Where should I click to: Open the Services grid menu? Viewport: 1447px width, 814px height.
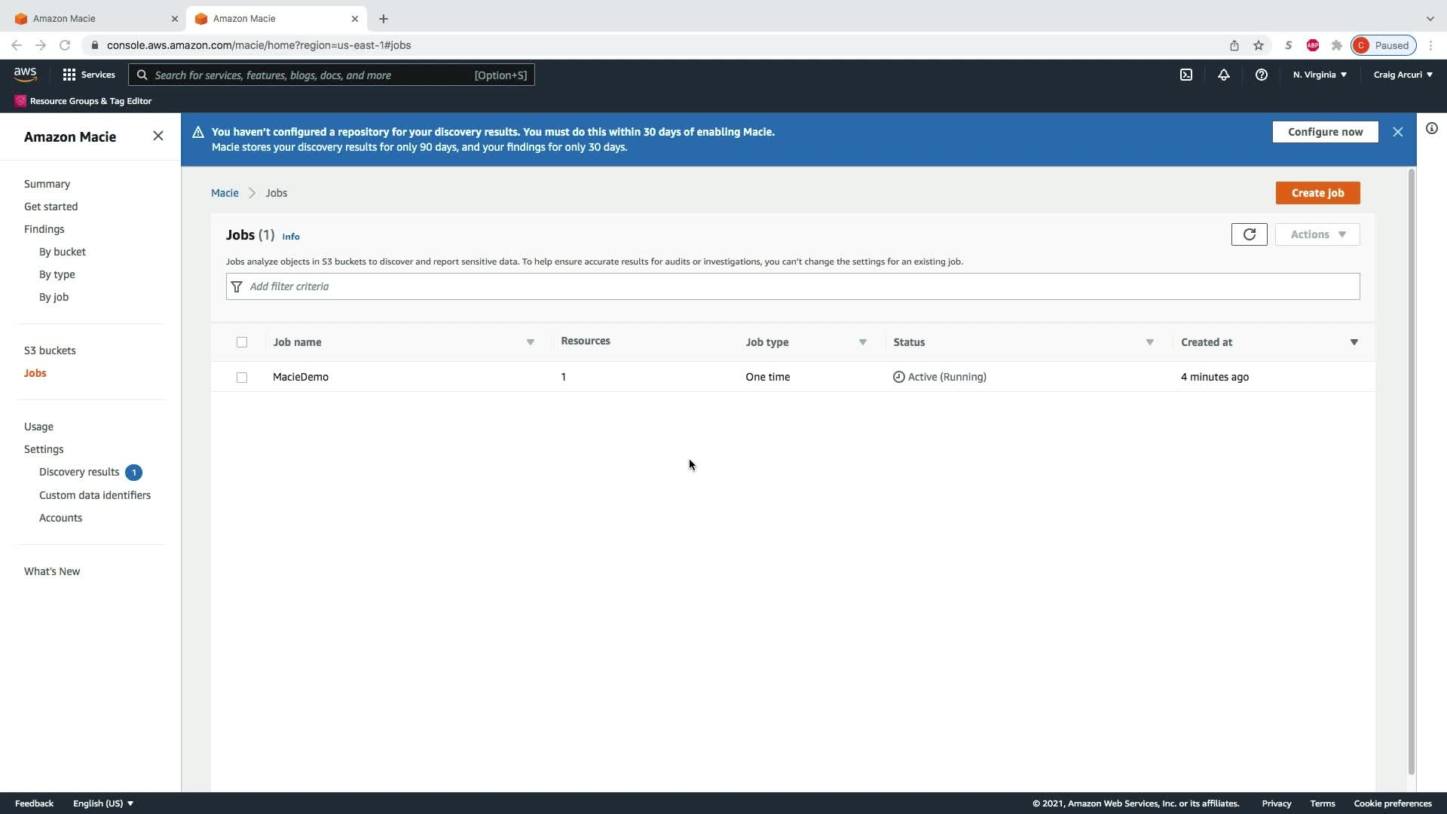point(88,75)
